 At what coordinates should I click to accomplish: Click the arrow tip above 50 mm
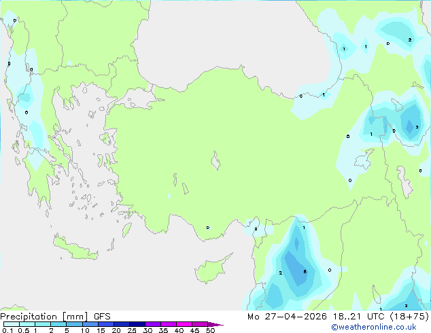[x=215, y=324]
